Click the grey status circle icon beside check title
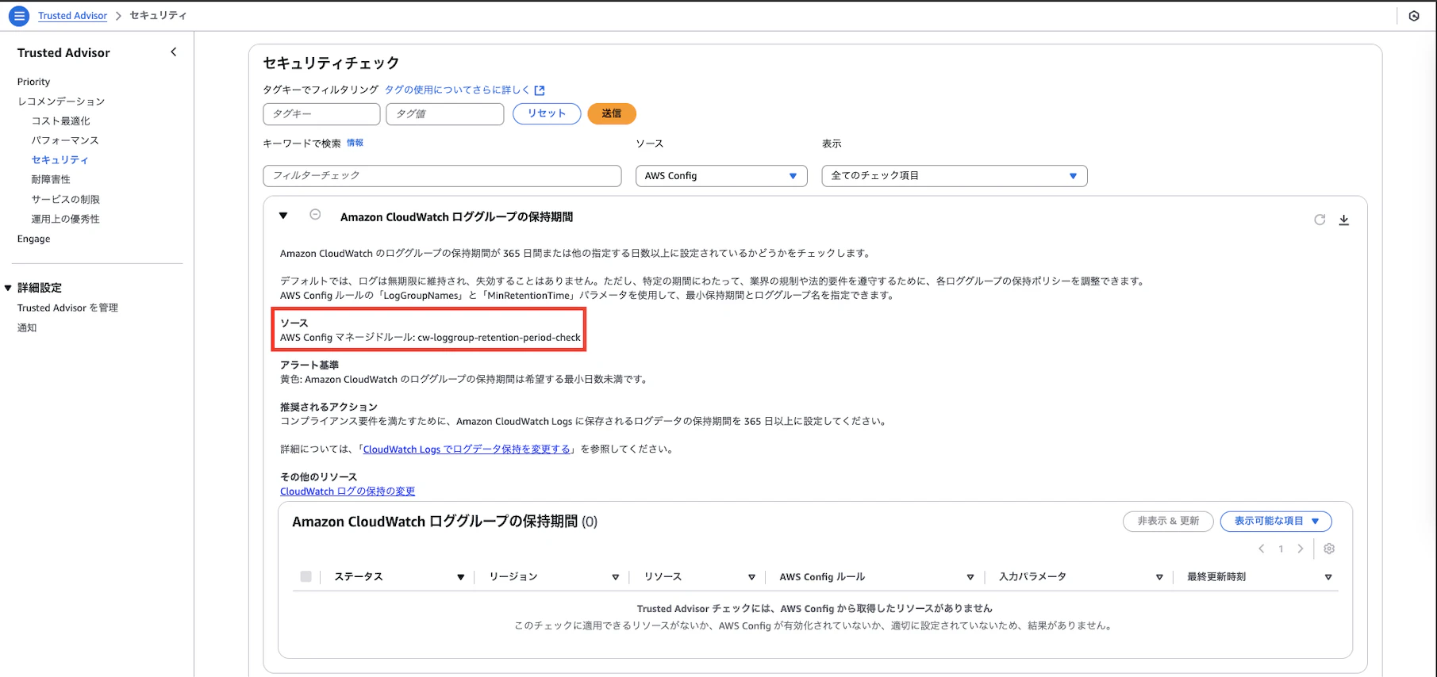The image size is (1437, 677). coord(315,215)
